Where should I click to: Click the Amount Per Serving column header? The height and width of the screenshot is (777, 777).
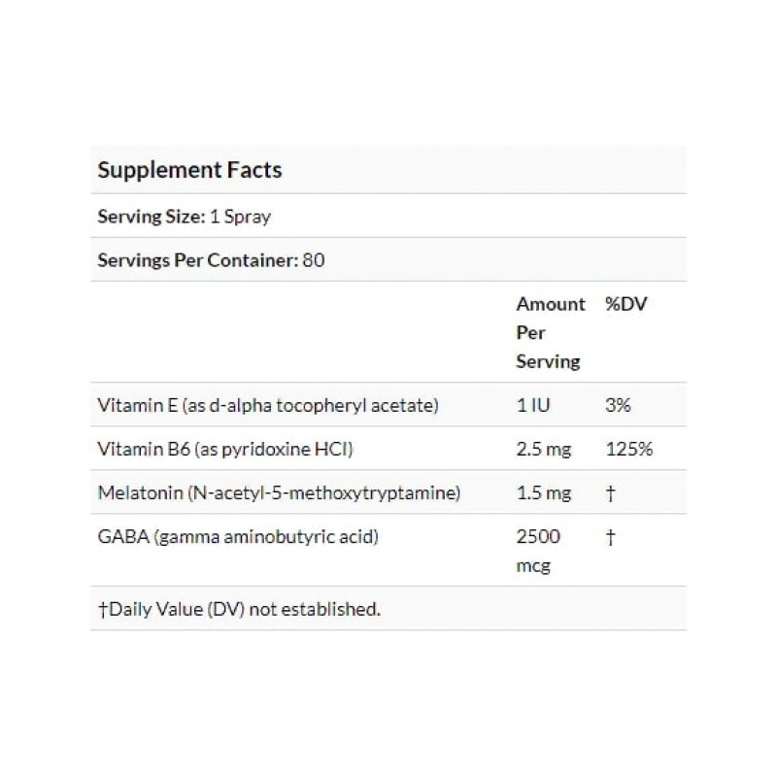click(x=550, y=332)
